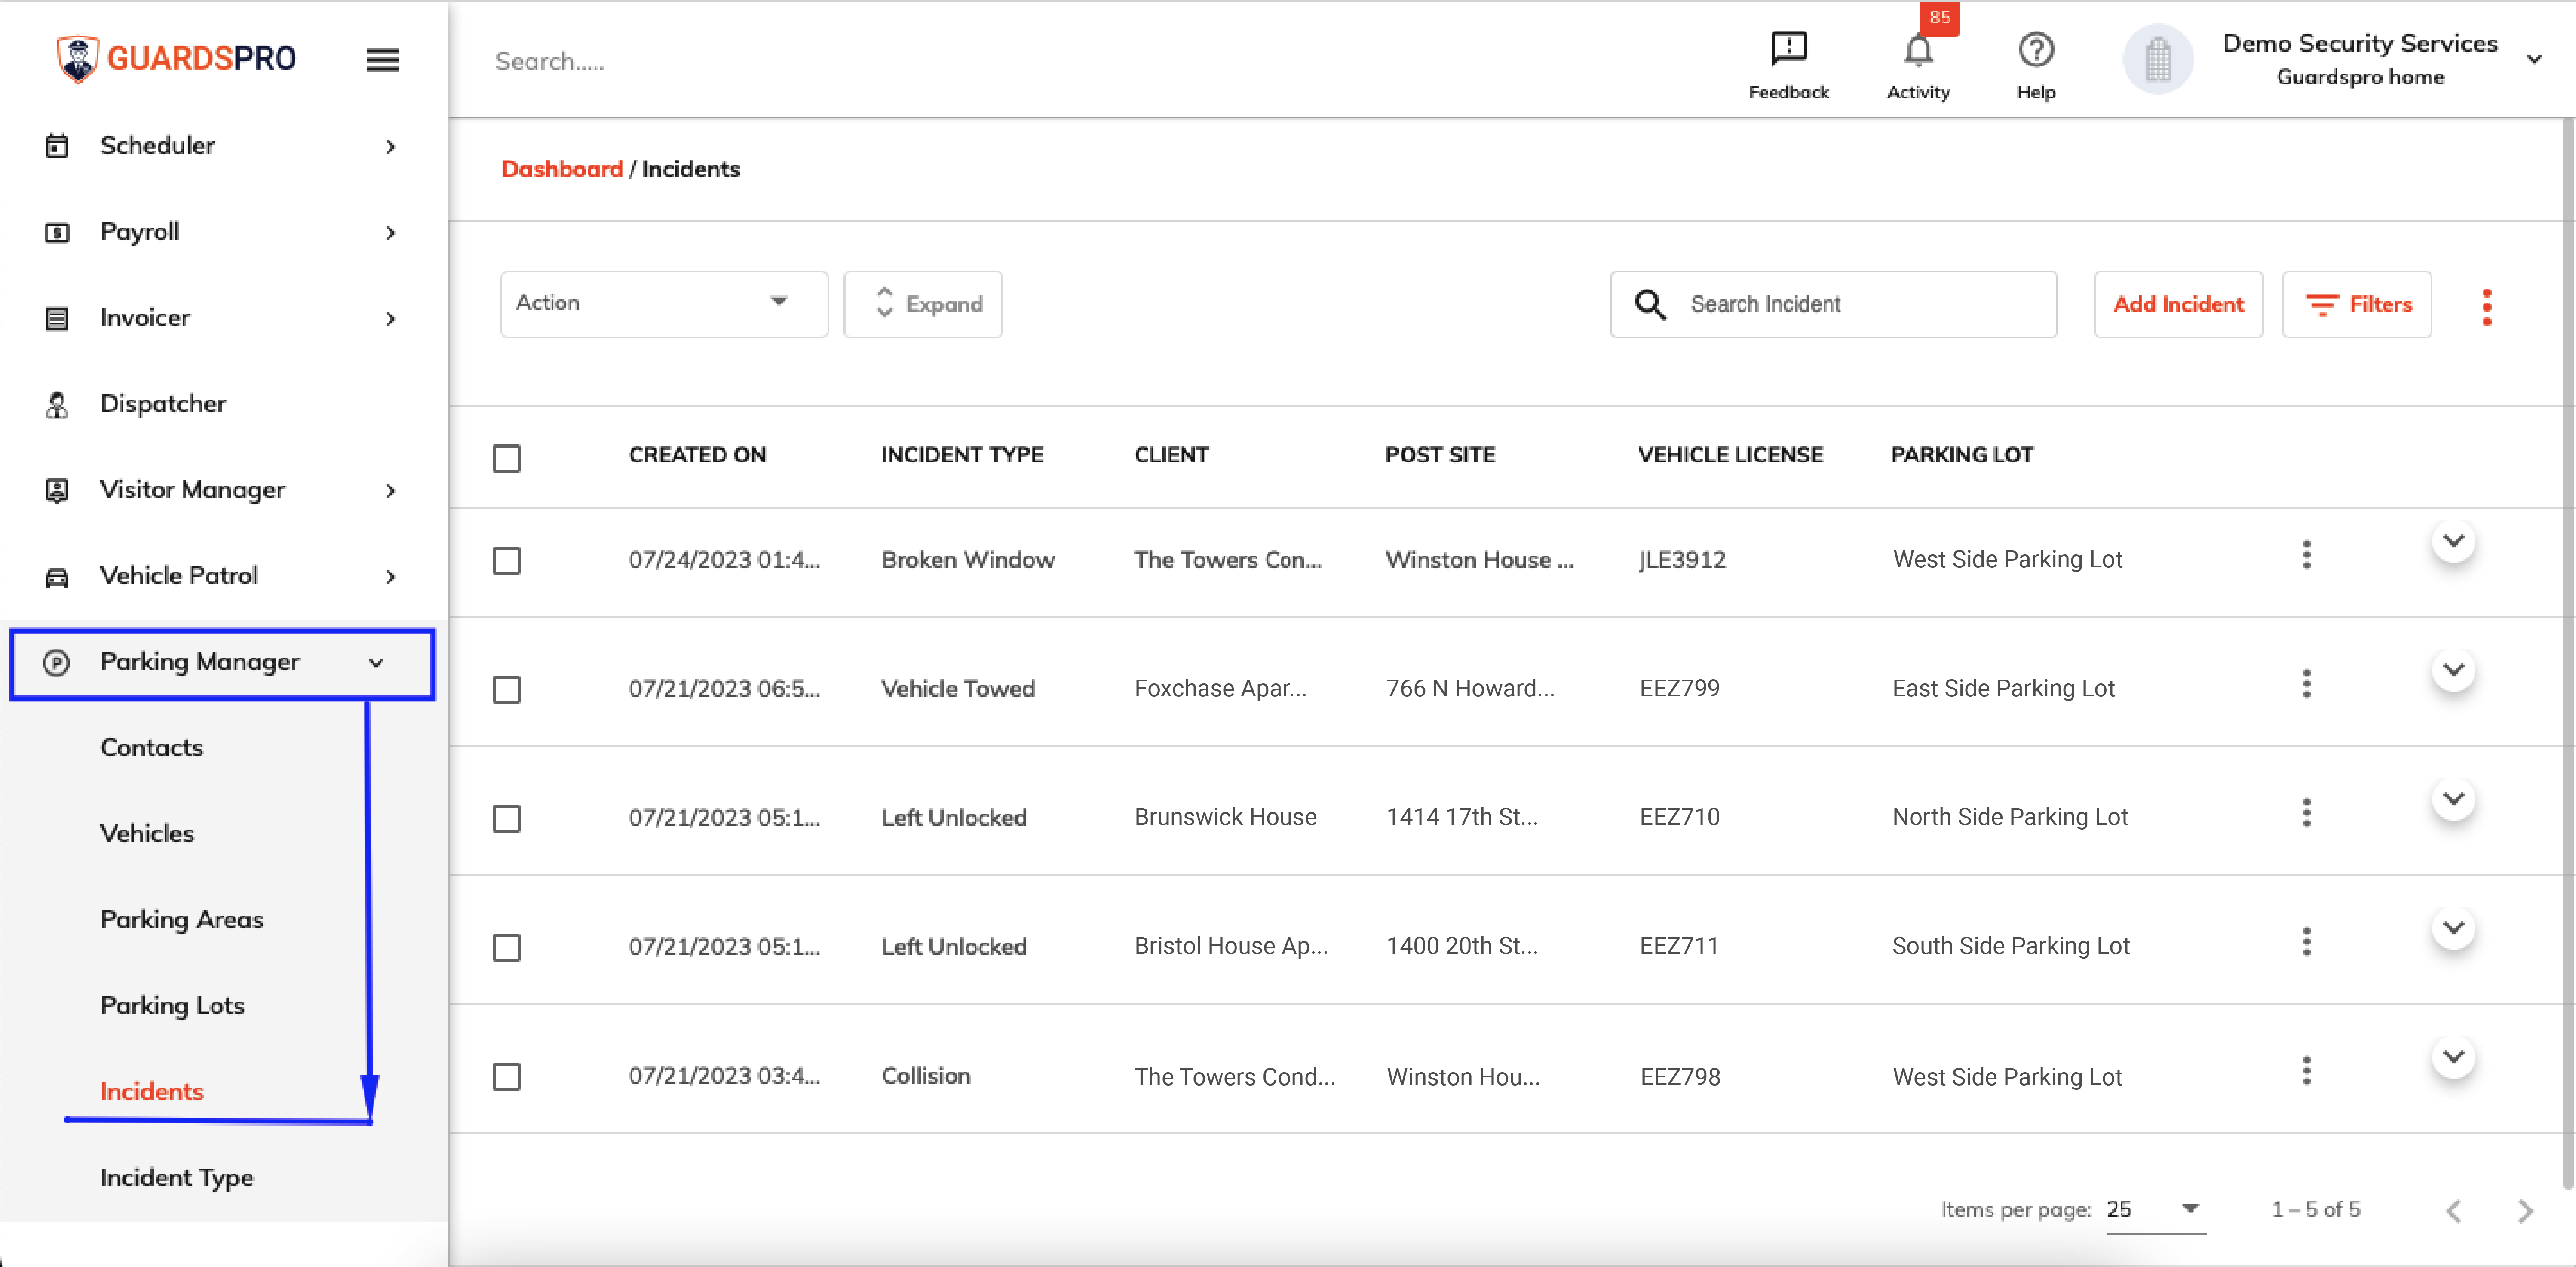Click the Add Incident button
2576x1267 pixels.
(x=2178, y=304)
